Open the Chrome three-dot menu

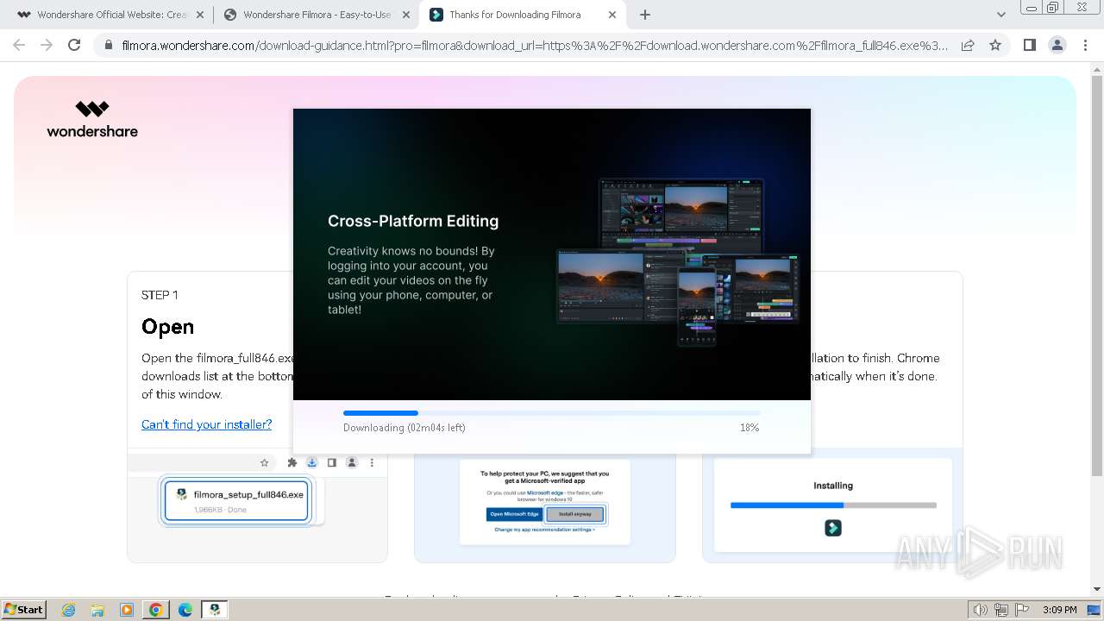pos(1086,45)
